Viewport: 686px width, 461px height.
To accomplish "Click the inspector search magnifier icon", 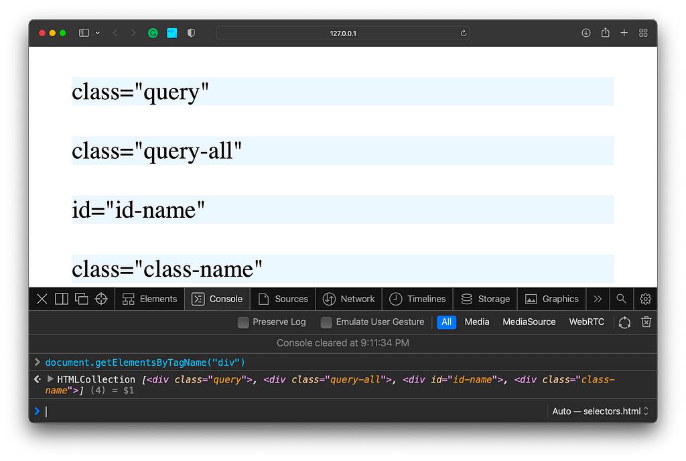I will coord(621,299).
